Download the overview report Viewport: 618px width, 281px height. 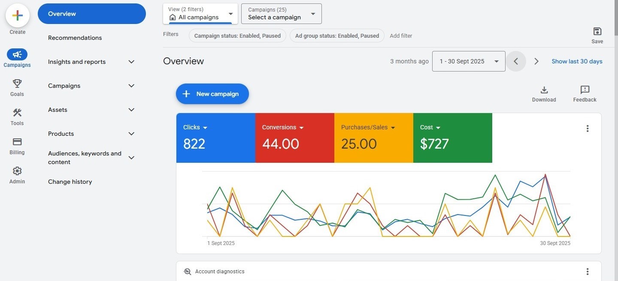click(x=544, y=90)
